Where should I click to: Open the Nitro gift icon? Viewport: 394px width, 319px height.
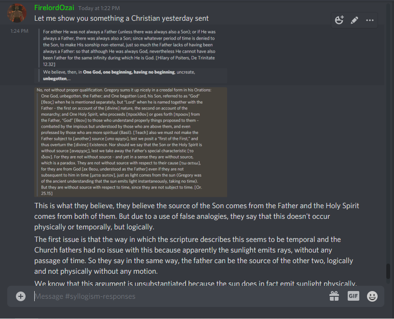pyautogui.click(x=334, y=296)
